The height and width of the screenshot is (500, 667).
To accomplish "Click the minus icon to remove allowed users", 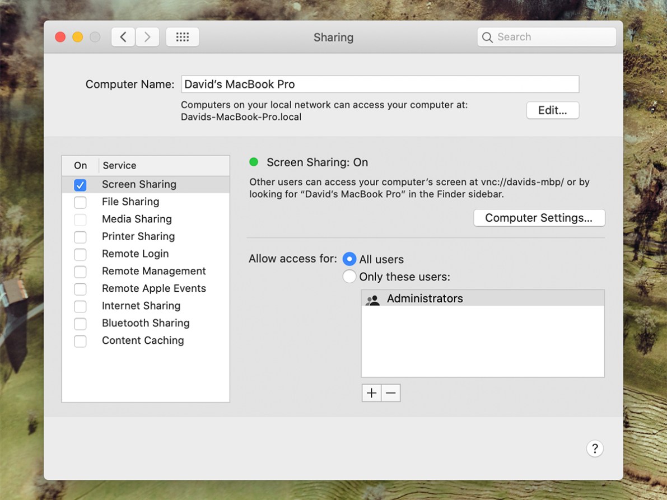I will click(390, 392).
